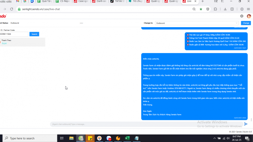This screenshot has height=142, width=253.
Task: Open the Messenger pinned tab
Action: (32, 1)
